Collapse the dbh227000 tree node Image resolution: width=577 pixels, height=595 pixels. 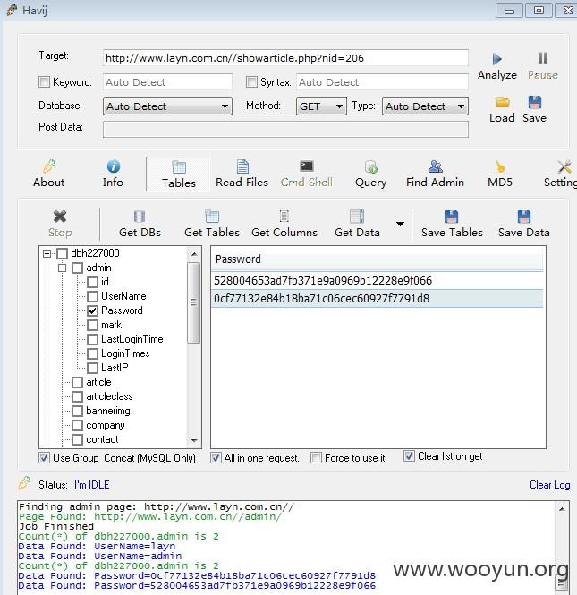(47, 253)
